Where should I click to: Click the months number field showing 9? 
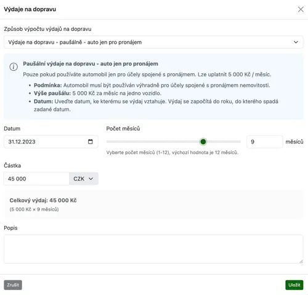tap(264, 142)
